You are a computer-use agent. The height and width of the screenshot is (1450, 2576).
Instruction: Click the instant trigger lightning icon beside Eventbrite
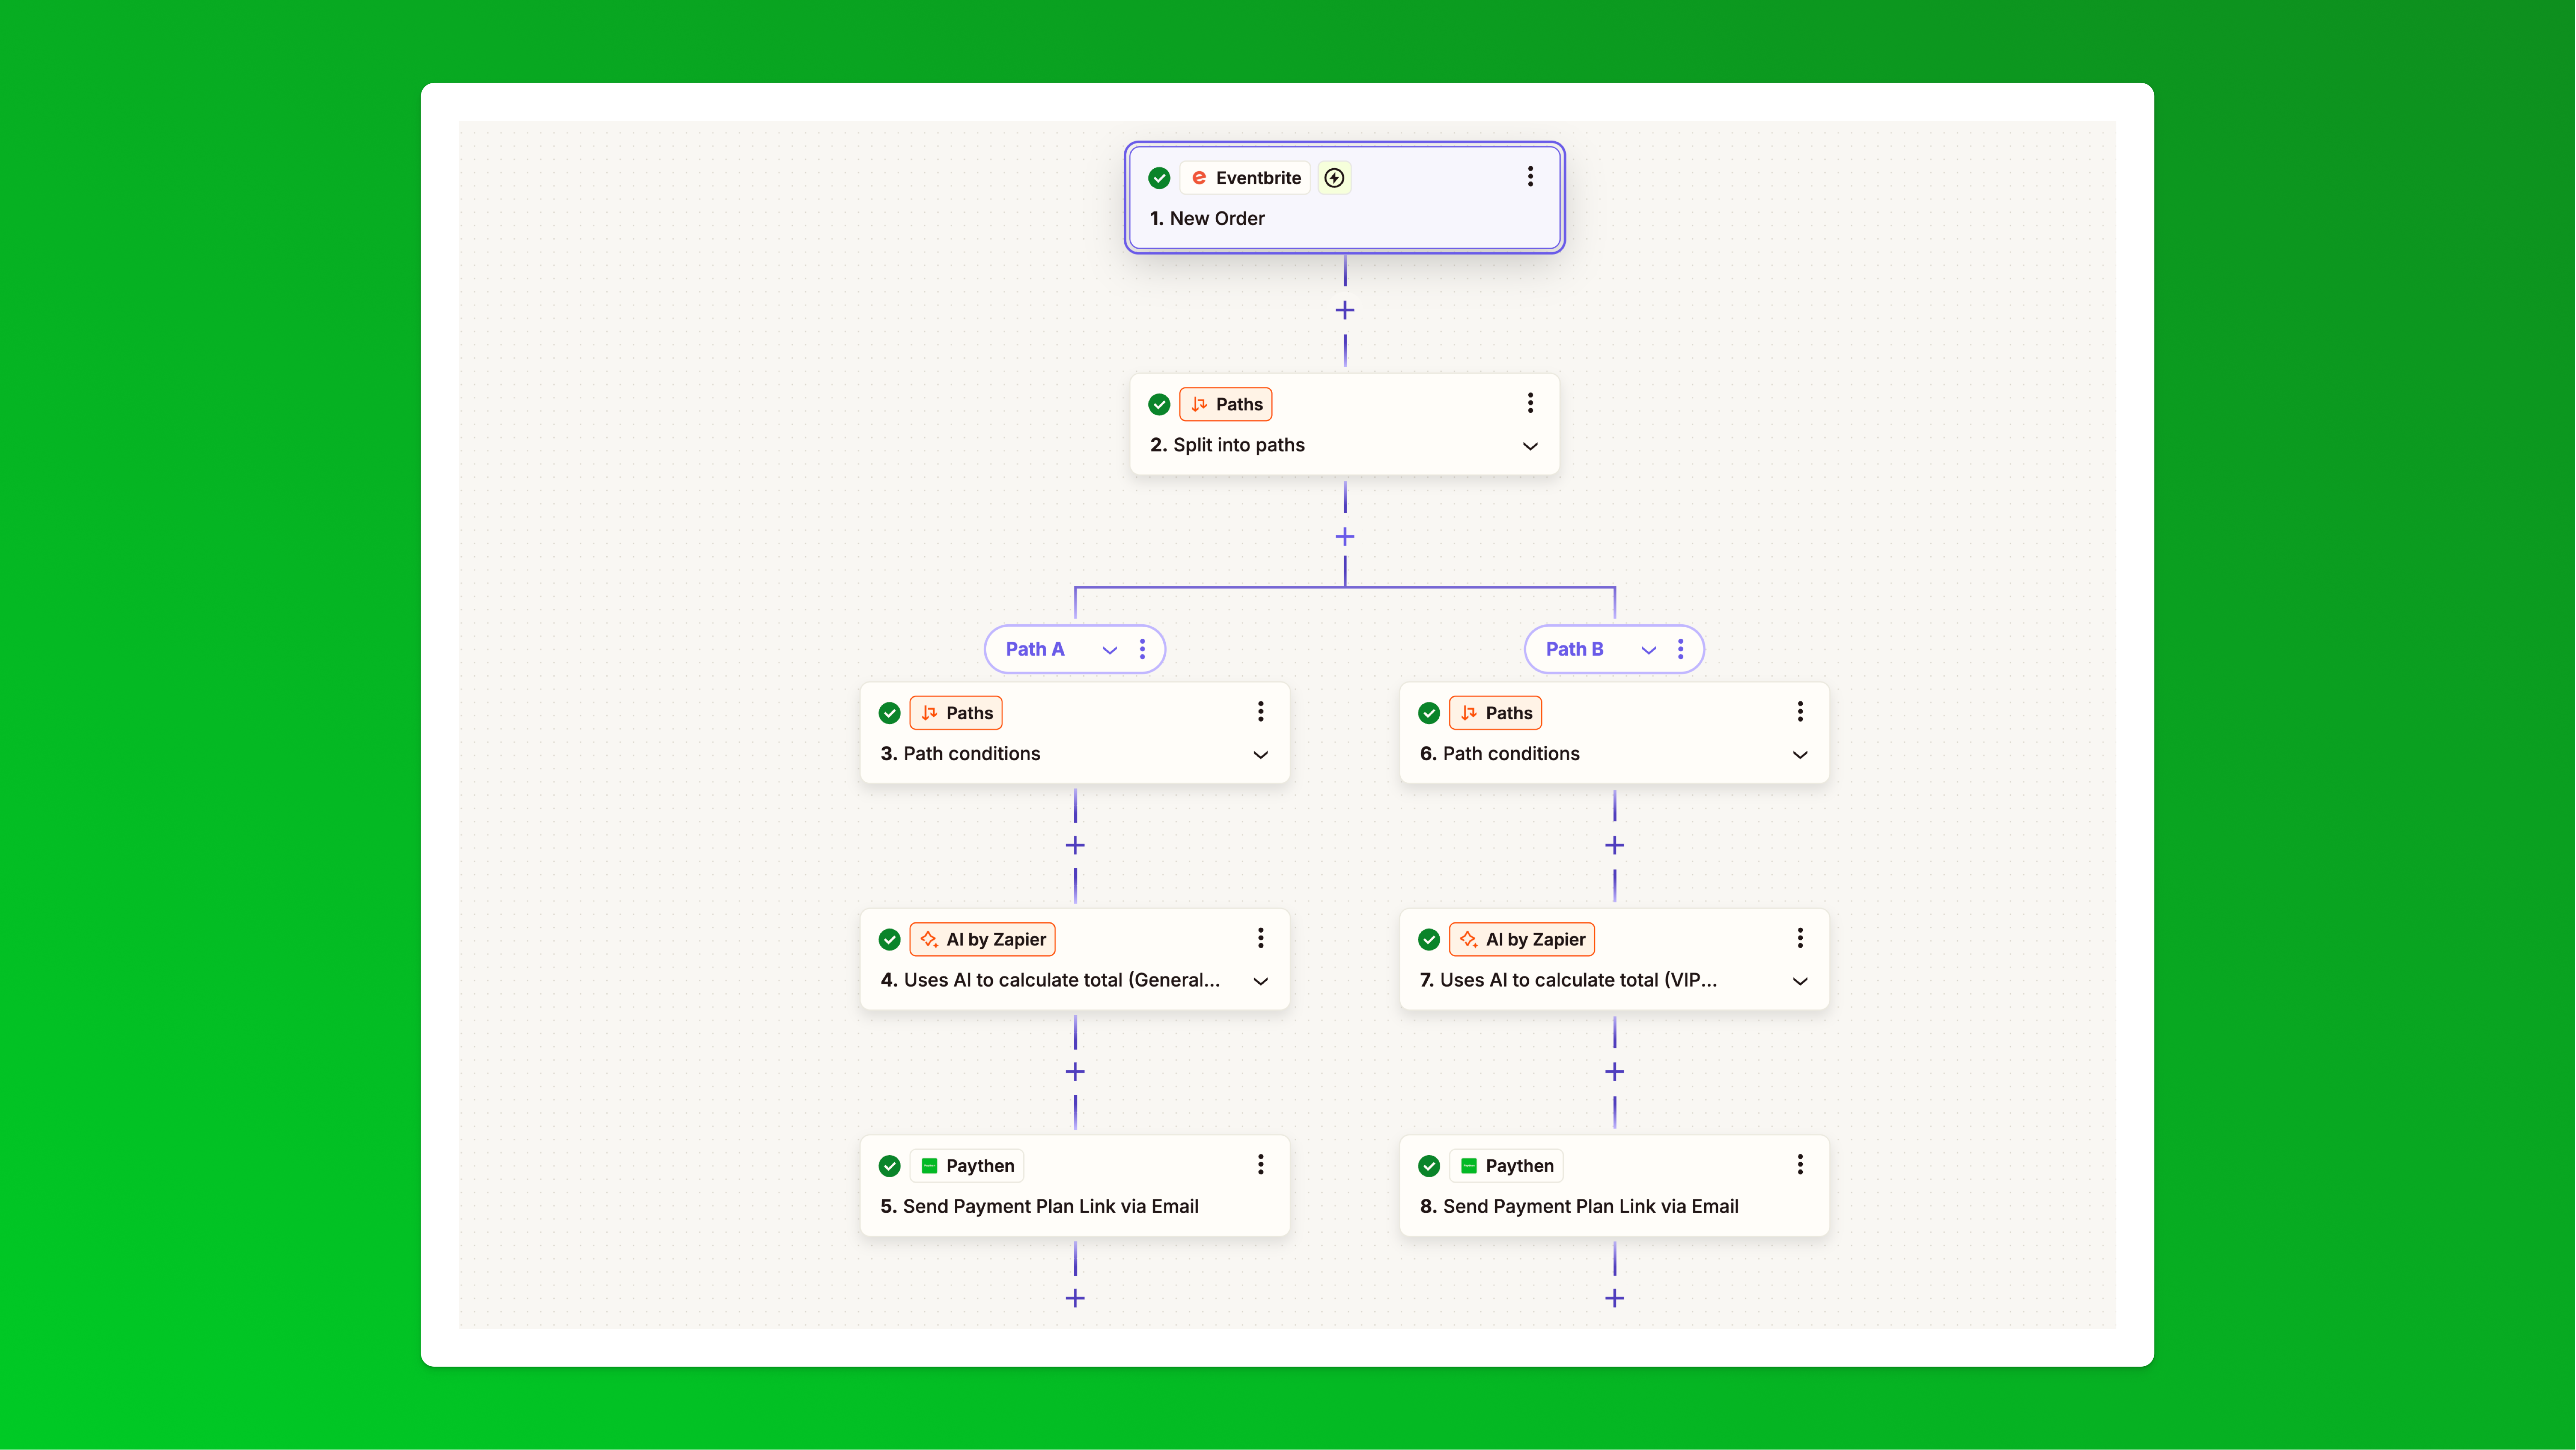click(1334, 178)
